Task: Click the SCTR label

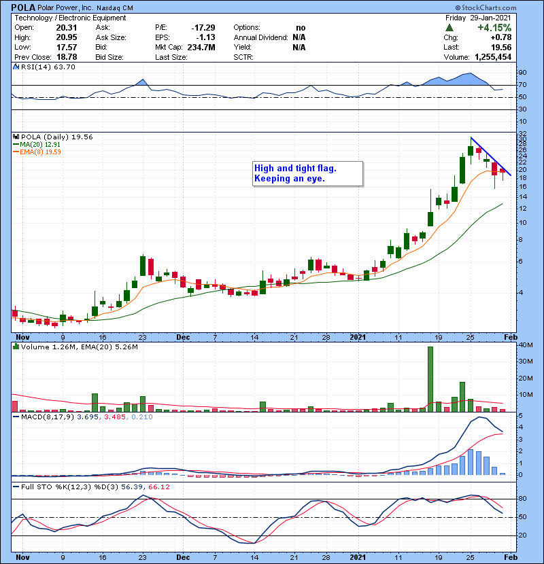Action: (243, 57)
